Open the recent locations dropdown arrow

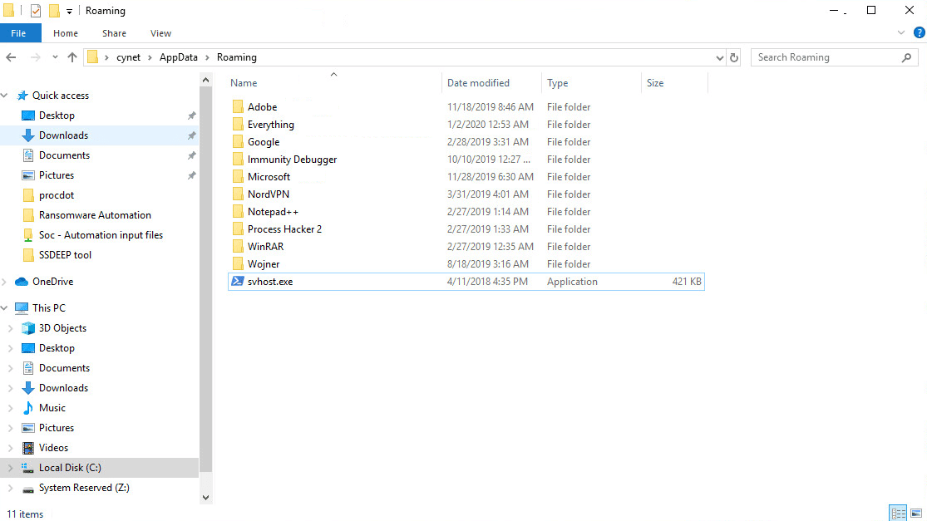point(54,57)
